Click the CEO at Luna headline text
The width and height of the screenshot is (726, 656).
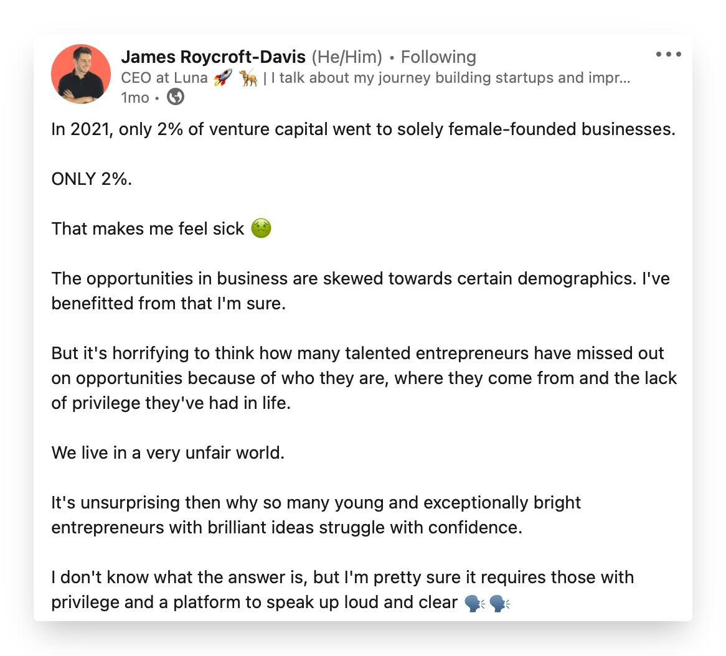click(x=164, y=78)
